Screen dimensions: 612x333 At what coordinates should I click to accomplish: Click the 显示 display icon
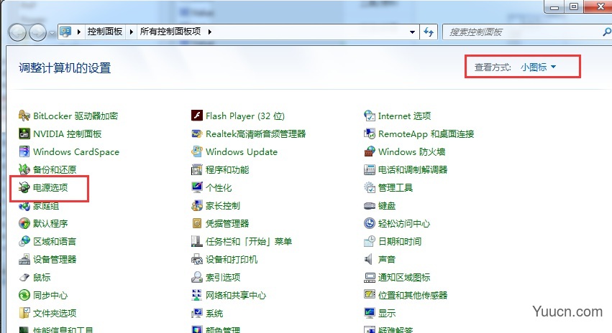tap(369, 313)
